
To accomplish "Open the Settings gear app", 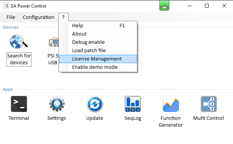I will click(57, 104).
